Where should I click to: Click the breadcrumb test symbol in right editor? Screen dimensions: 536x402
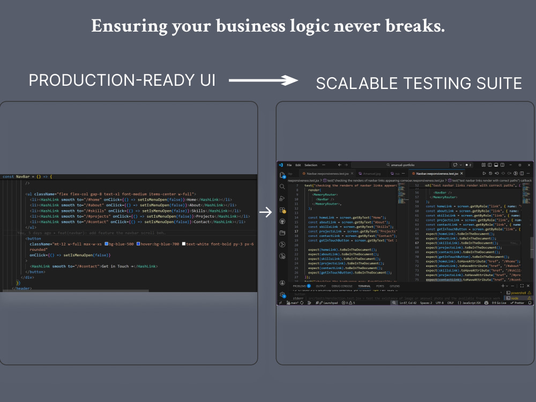489,180
